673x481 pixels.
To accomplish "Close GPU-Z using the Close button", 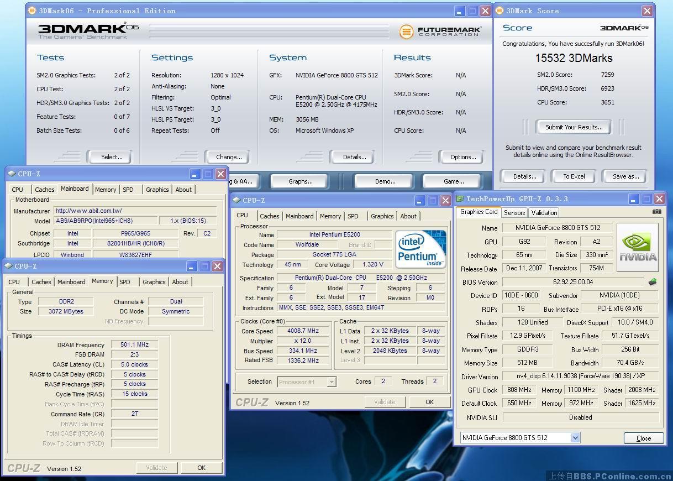I will [644, 438].
